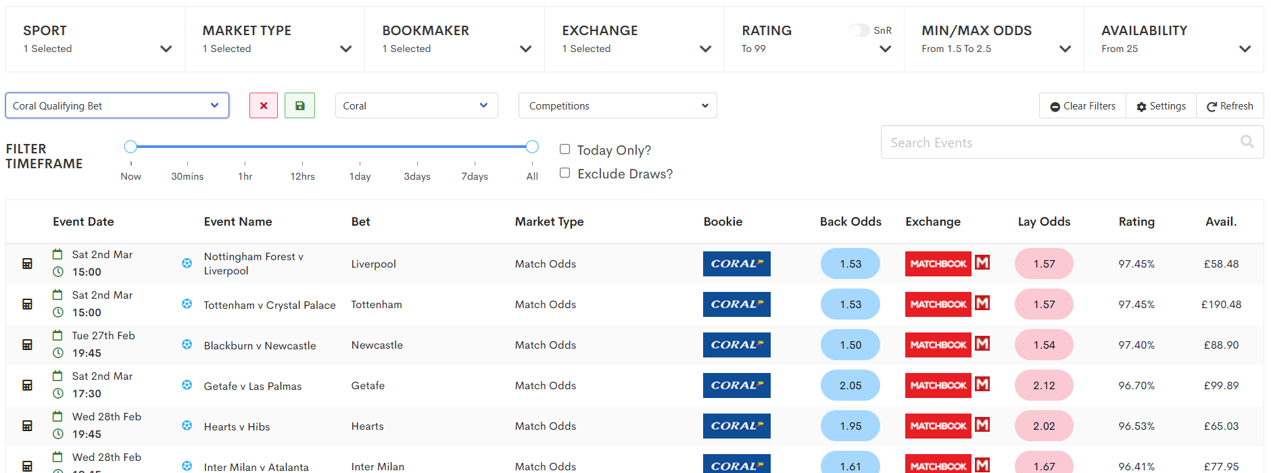Toggle the SnR rating switch
The image size is (1271, 473).
tap(859, 30)
